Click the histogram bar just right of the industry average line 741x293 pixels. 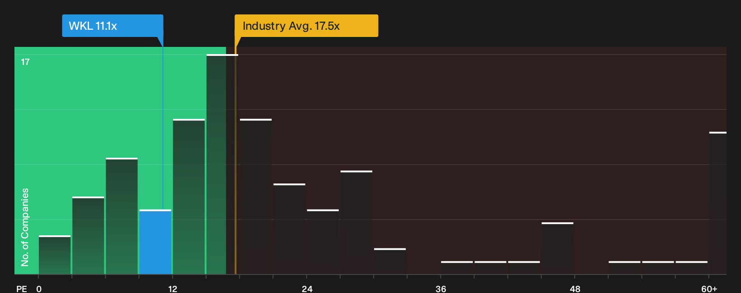click(x=256, y=197)
